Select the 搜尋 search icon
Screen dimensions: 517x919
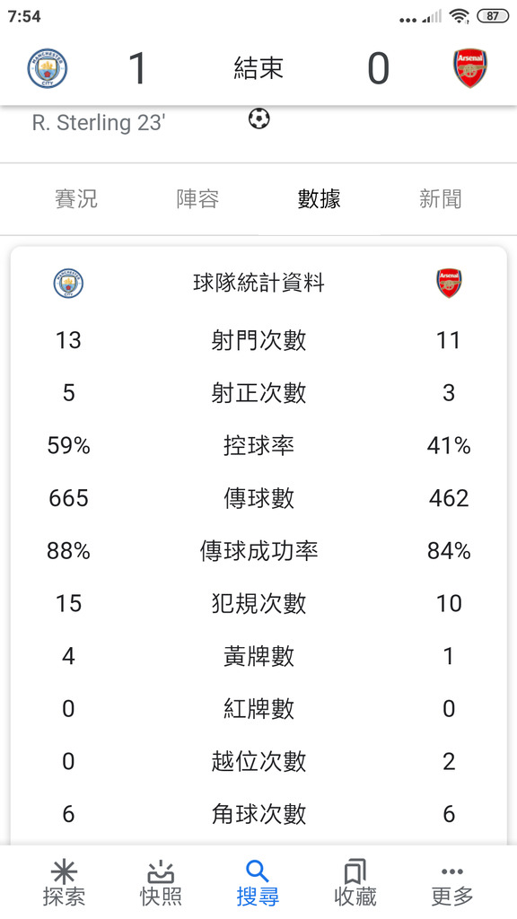point(258,871)
